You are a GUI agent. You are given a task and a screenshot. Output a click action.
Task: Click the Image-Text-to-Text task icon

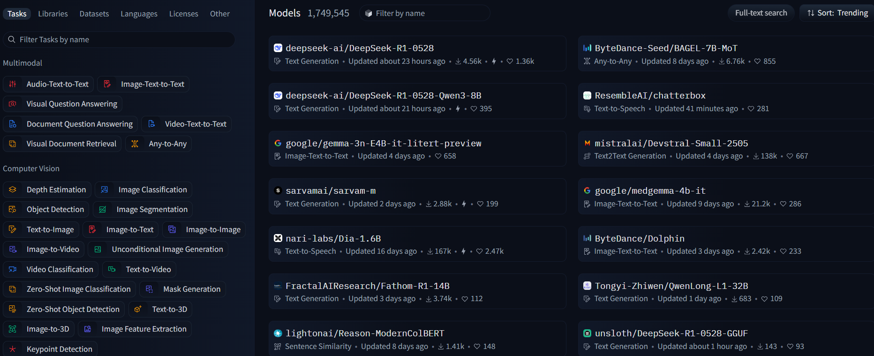pos(107,84)
